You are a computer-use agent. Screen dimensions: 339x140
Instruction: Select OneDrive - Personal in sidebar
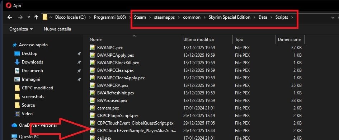38,125
